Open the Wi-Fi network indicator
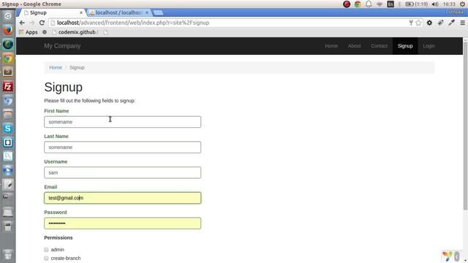This screenshot has width=468, height=263. pos(380,4)
